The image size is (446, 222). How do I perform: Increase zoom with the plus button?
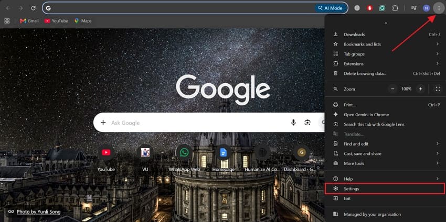(420, 89)
